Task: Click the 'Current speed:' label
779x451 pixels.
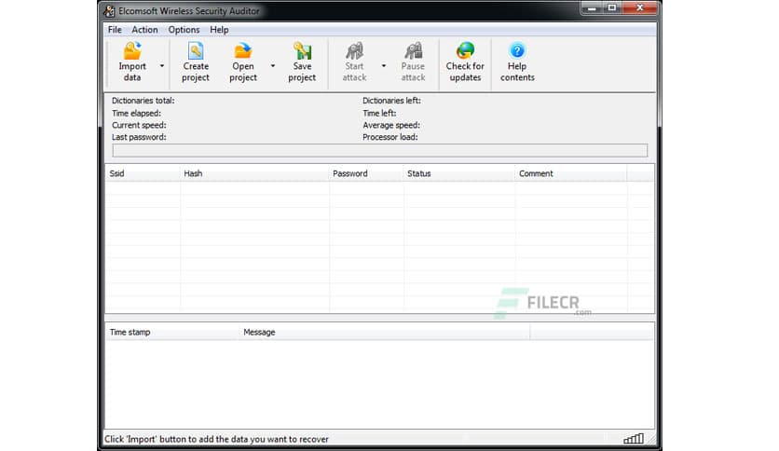Action: point(139,125)
